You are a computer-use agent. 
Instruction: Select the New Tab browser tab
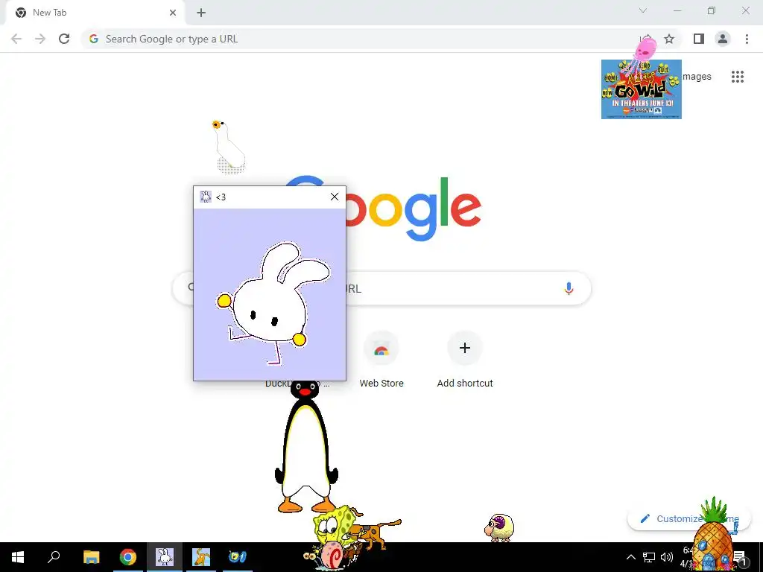coord(95,13)
